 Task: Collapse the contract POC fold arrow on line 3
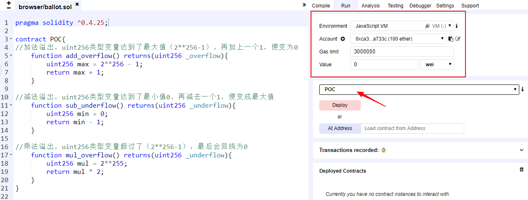[11, 39]
